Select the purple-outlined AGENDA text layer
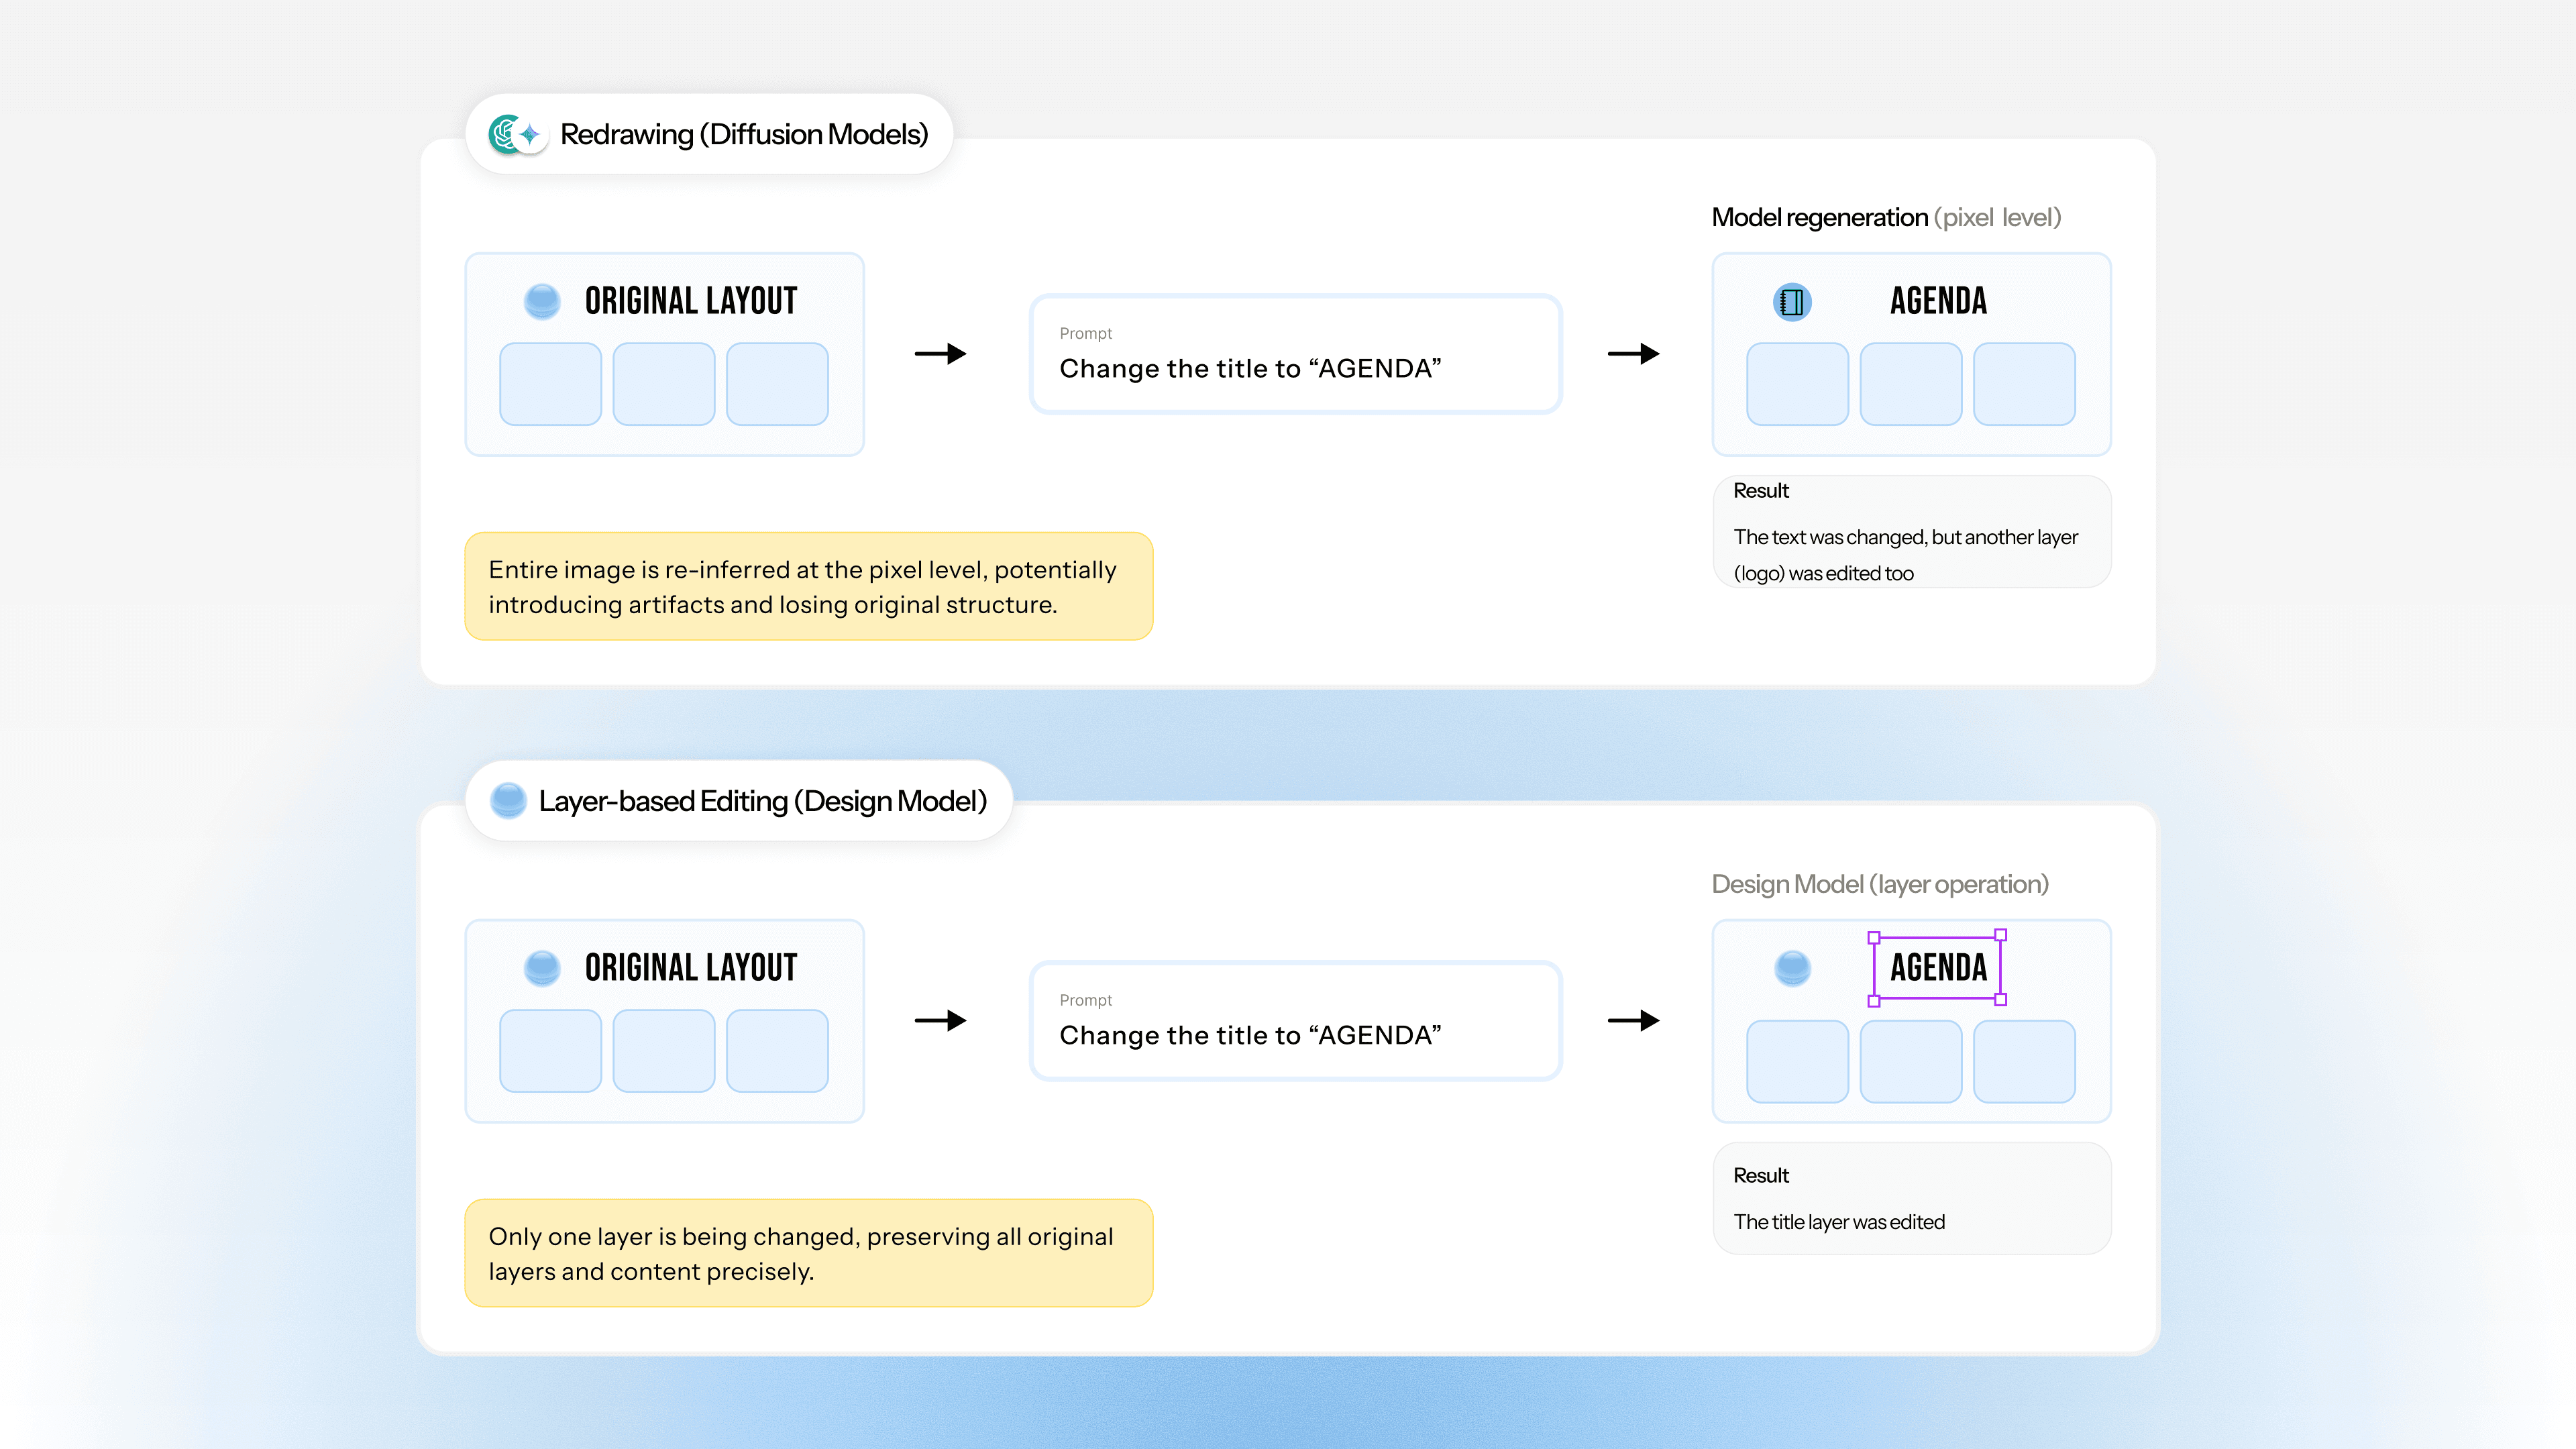The height and width of the screenshot is (1449, 2576). point(1938,968)
